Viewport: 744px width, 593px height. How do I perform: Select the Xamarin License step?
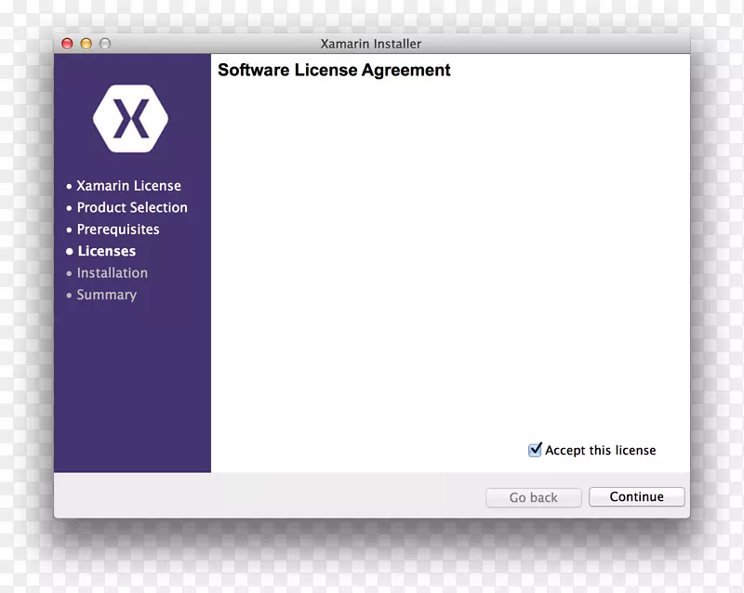(129, 186)
